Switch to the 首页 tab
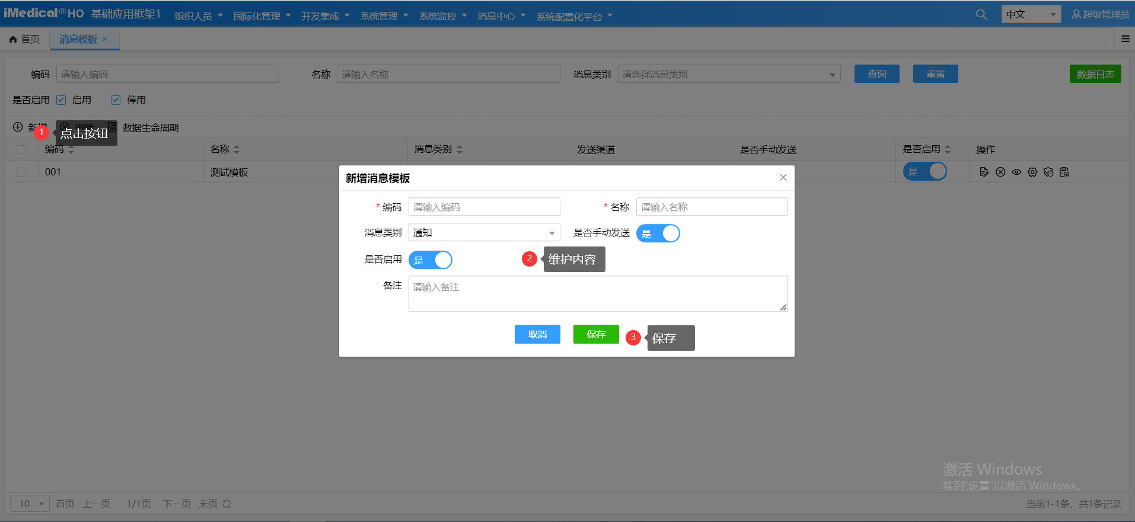This screenshot has width=1135, height=522. coord(25,39)
